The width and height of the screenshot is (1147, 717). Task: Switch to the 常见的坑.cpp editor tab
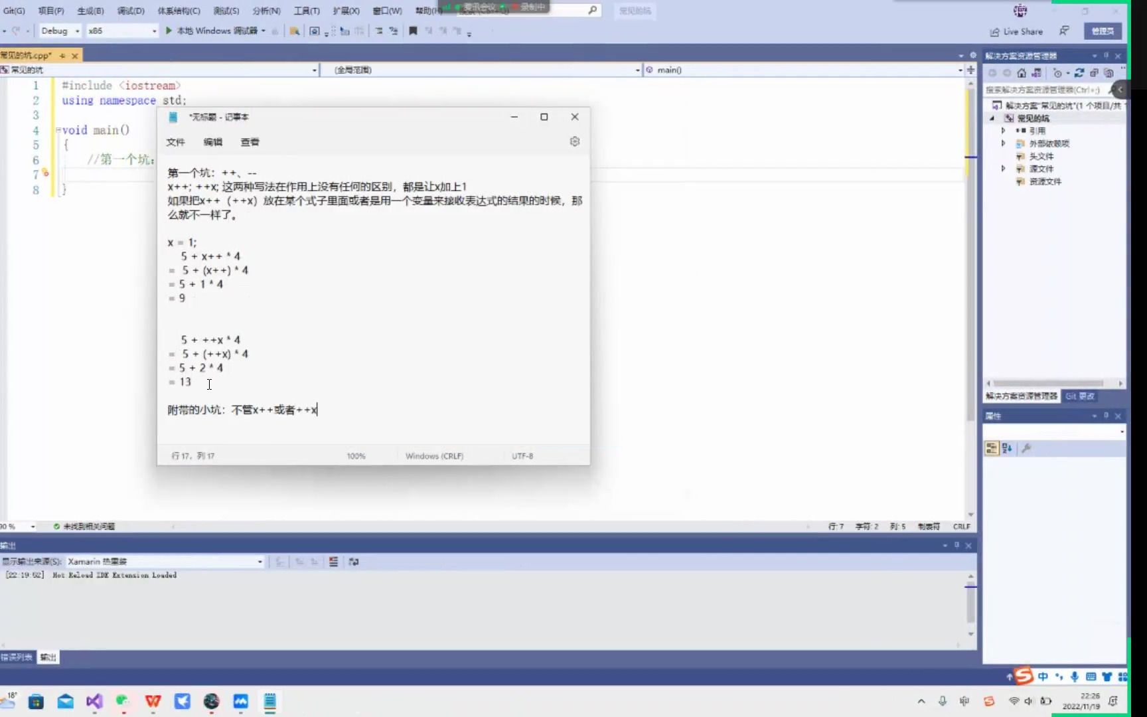tap(30, 56)
